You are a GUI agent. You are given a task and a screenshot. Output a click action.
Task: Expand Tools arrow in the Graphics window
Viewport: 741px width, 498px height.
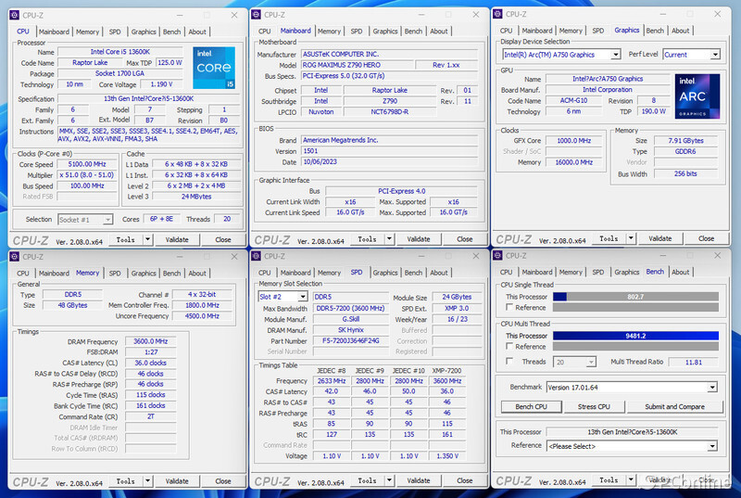631,239
